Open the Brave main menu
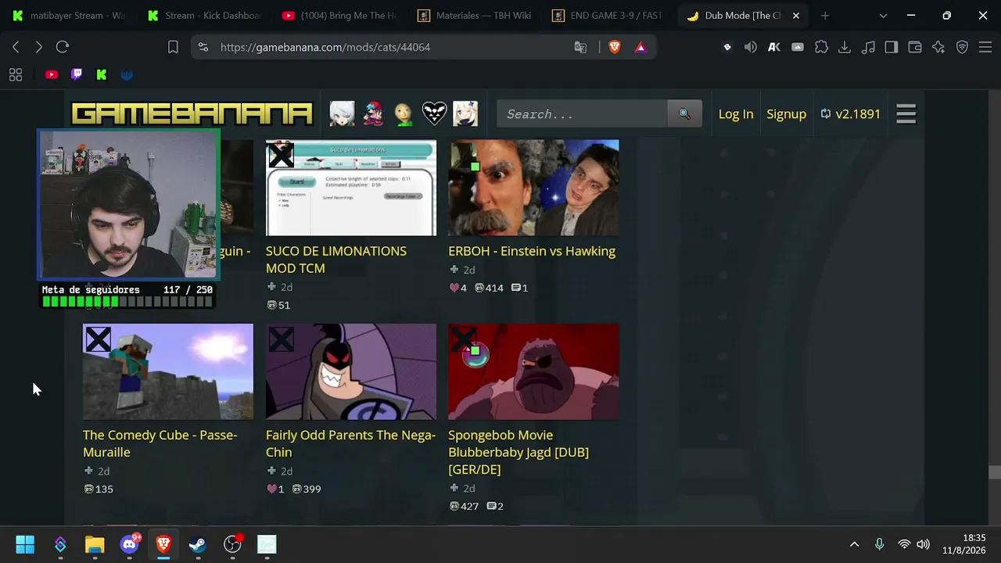The height and width of the screenshot is (563, 1001). [985, 47]
